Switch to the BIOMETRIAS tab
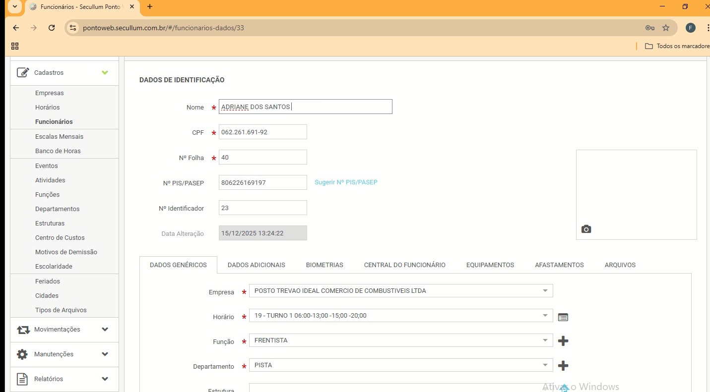This screenshot has width=710, height=392. 324,265
